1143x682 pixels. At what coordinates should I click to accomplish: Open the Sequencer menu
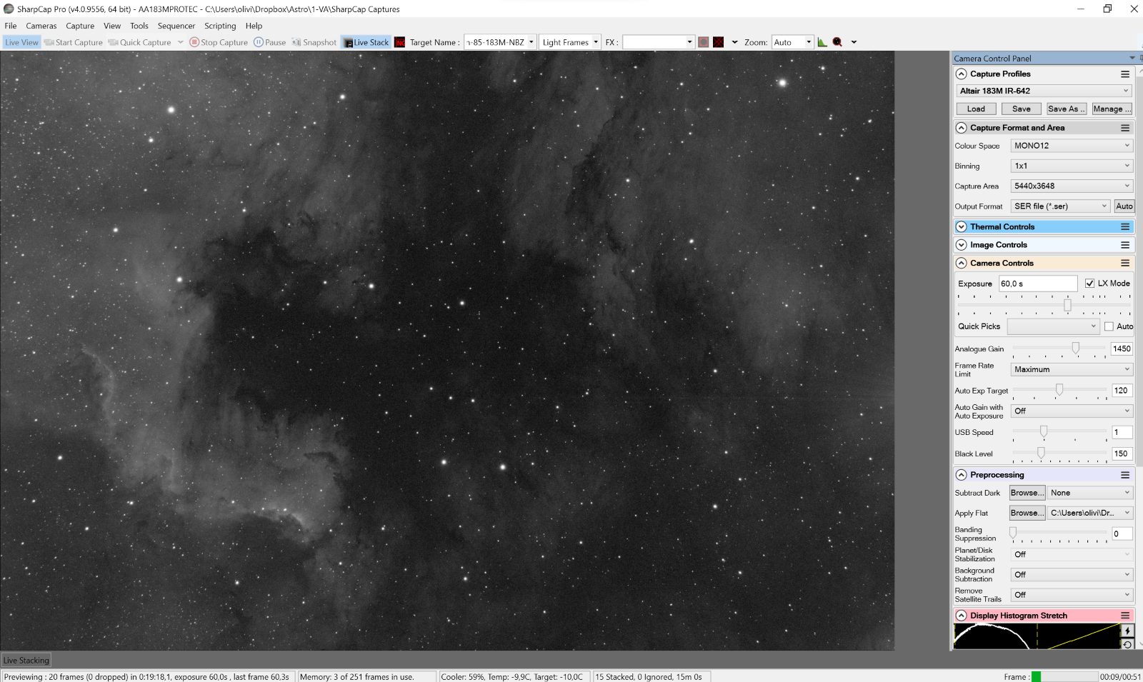coord(176,26)
